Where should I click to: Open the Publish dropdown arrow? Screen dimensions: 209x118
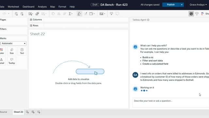182,5
